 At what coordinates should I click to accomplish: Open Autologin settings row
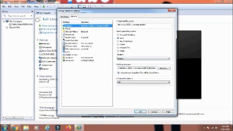(x=87, y=57)
